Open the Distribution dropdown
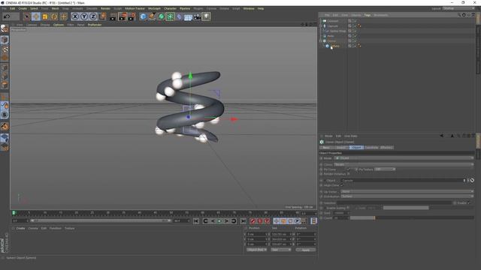This screenshot has height=270, width=481. tap(407, 196)
